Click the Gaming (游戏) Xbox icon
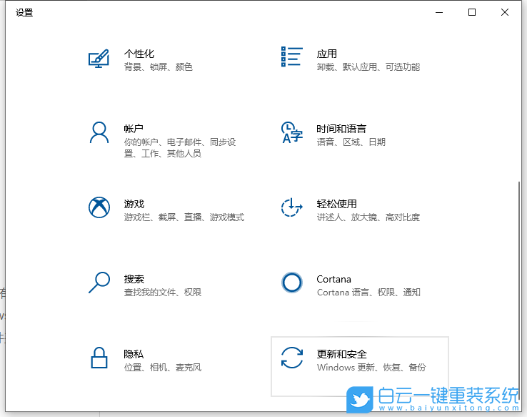The height and width of the screenshot is (417, 527). pyautogui.click(x=99, y=207)
